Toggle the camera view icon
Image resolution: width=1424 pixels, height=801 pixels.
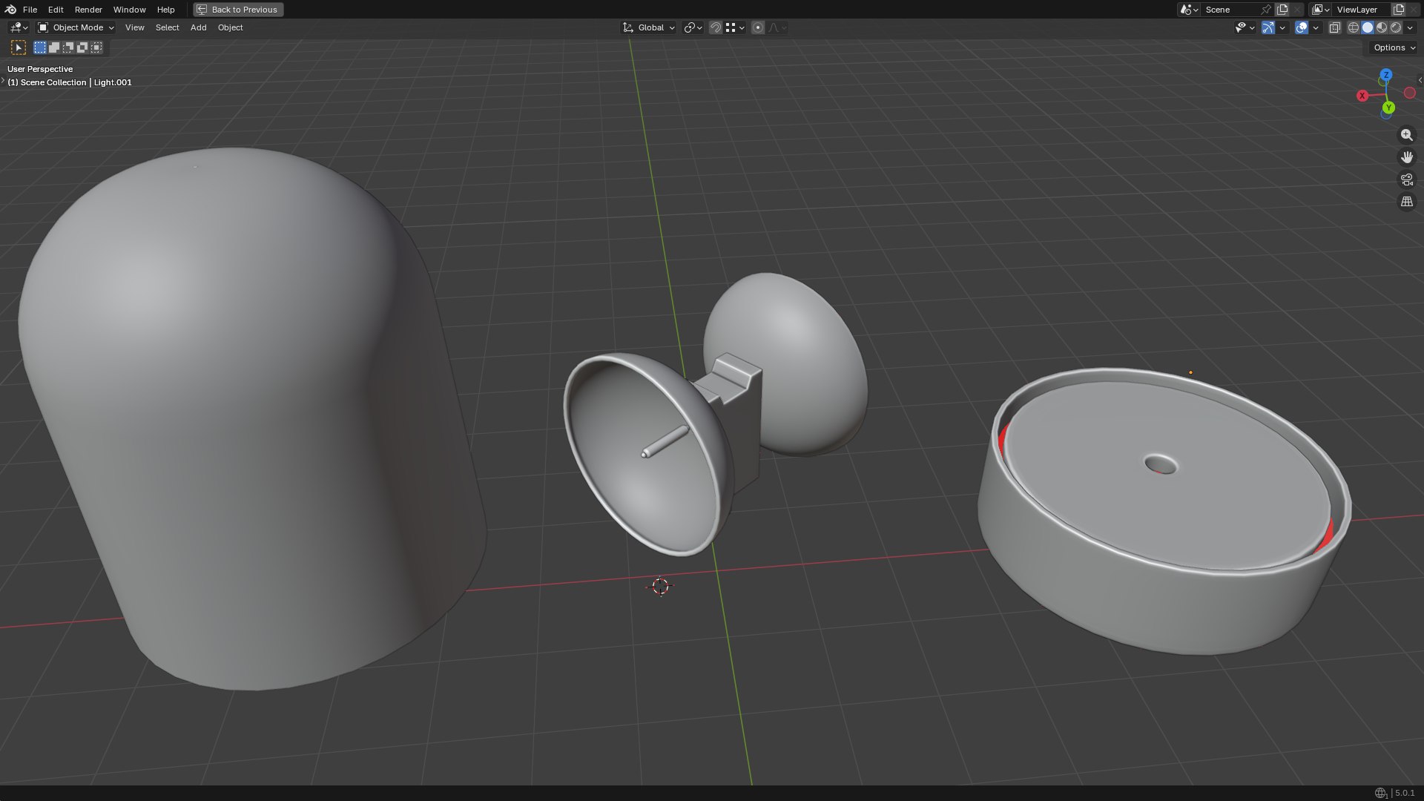coord(1406,179)
